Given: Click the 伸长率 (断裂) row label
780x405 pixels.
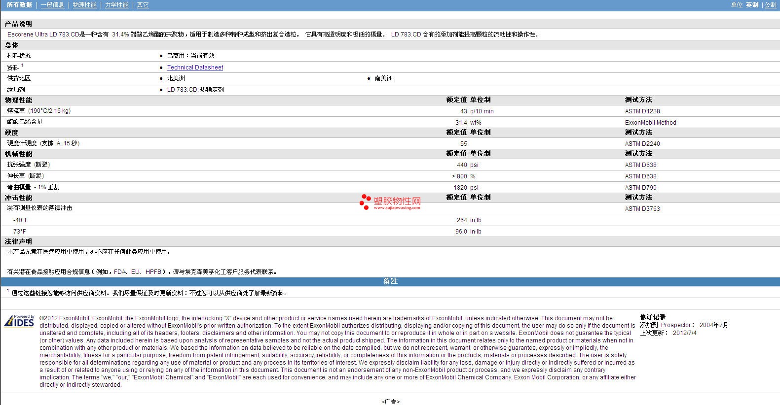Looking at the screenshot, I should [25, 176].
